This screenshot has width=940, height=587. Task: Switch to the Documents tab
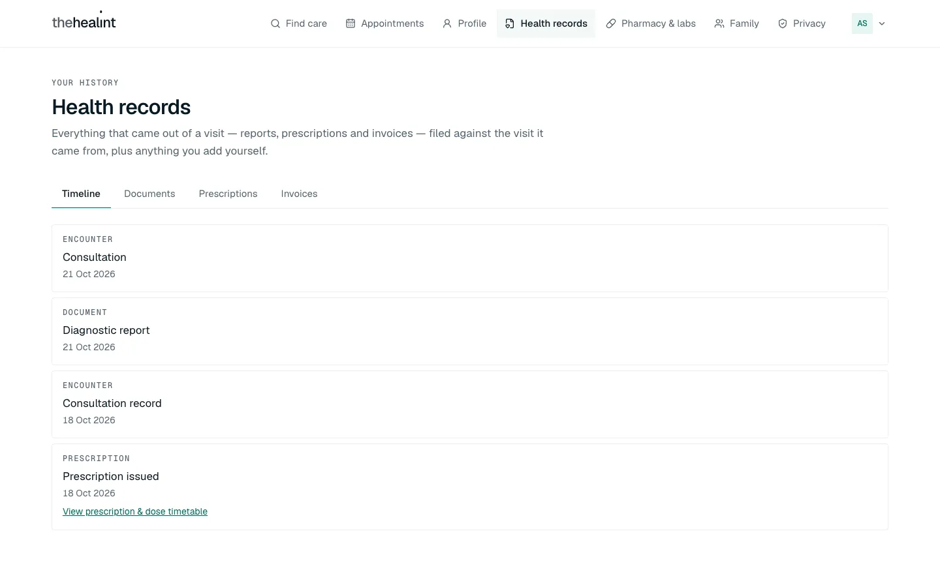pyautogui.click(x=149, y=194)
